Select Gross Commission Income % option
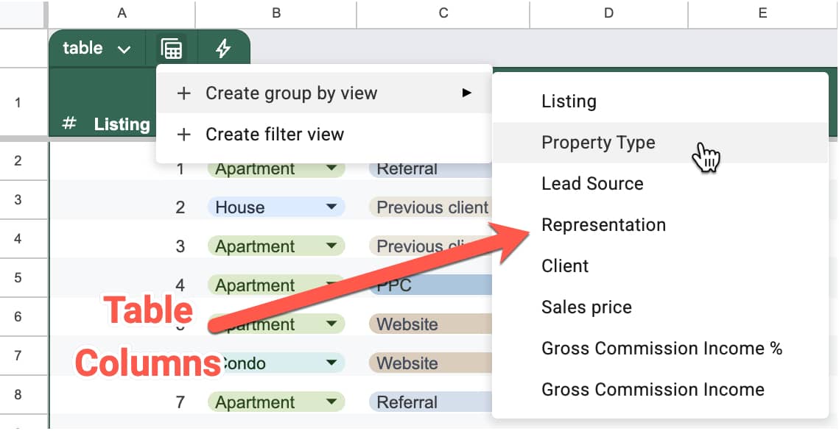 pyautogui.click(x=661, y=349)
